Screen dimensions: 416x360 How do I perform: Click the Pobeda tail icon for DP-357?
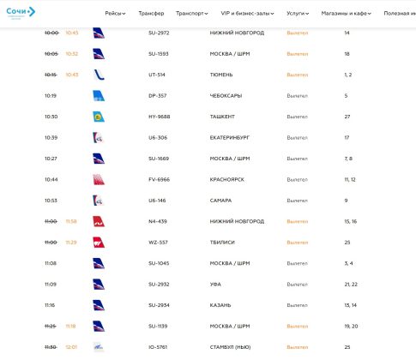99,96
